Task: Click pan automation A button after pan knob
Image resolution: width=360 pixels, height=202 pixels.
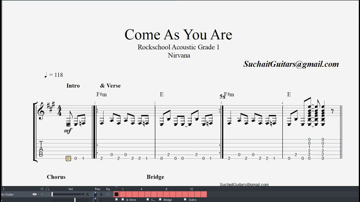Action: (x=101, y=194)
